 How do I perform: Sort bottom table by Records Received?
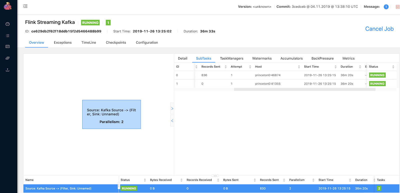pyautogui.click(x=218, y=180)
